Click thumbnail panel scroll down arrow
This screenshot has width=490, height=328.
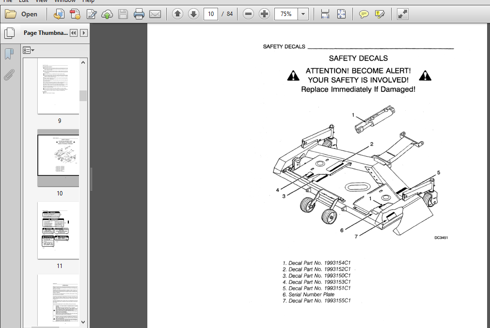(x=83, y=322)
